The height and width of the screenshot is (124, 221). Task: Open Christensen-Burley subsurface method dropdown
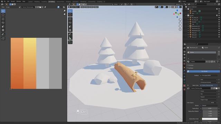tap(209, 82)
